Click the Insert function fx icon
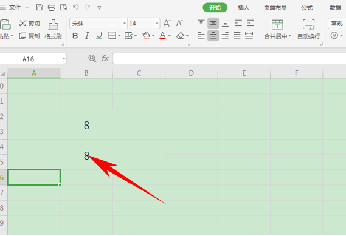Viewport: 346px width, 236px height. [105, 58]
